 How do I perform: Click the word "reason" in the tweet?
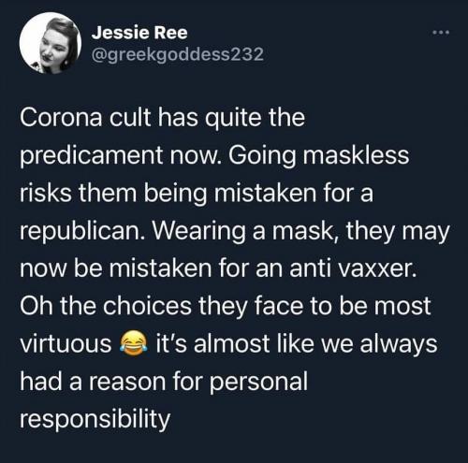pos(127,383)
